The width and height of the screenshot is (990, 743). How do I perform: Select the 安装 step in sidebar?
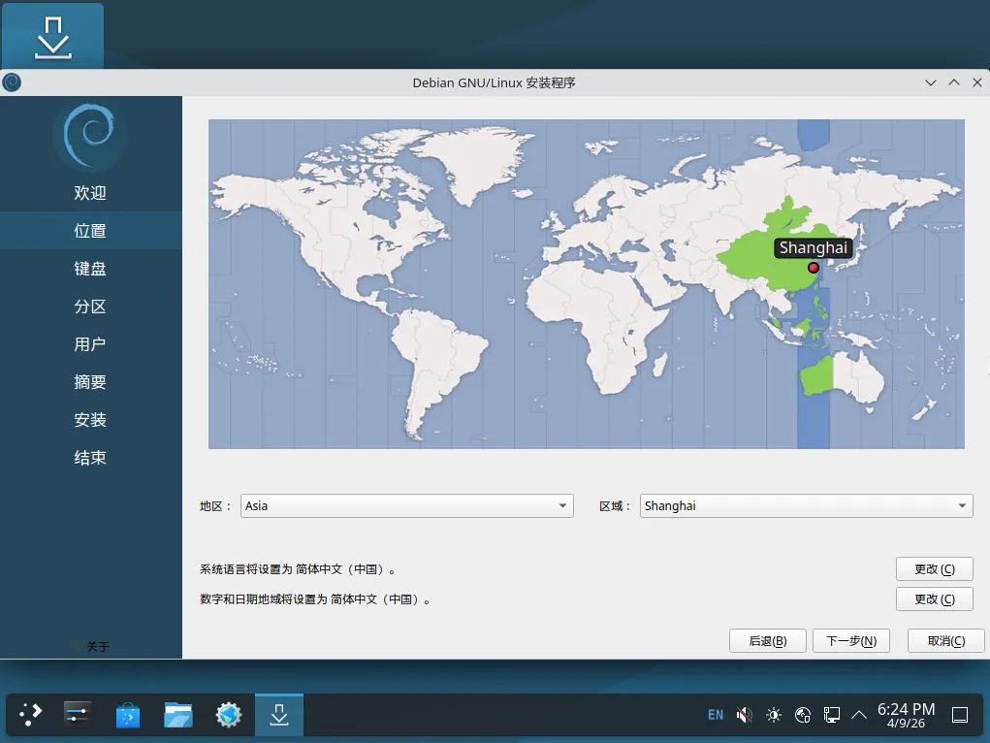point(90,420)
